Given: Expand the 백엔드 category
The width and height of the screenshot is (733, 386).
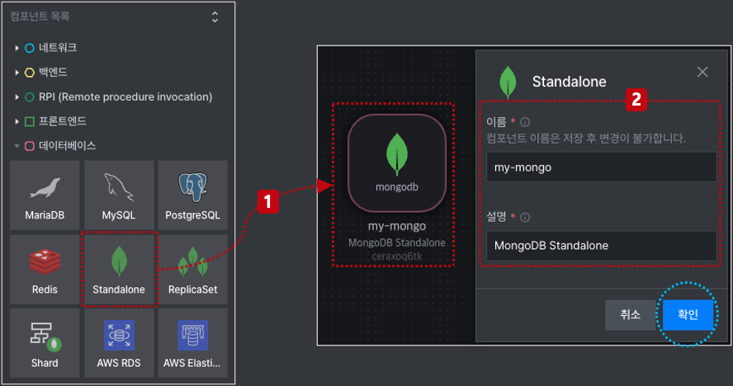Looking at the screenshot, I should (17, 73).
